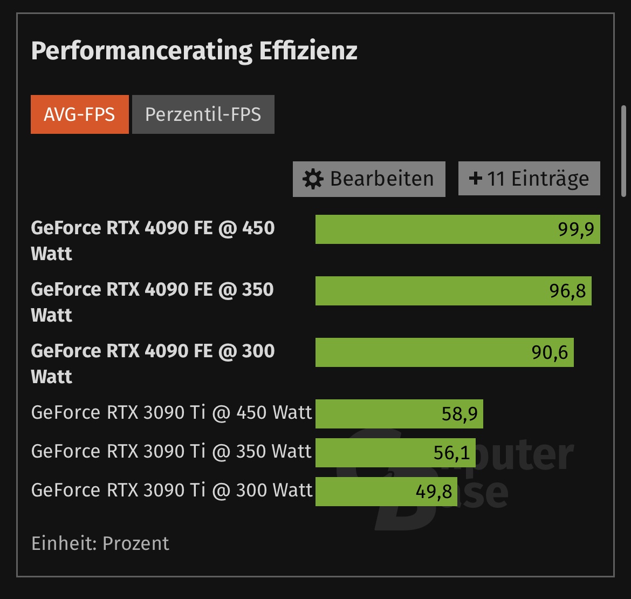Open the Bearbeiten settings panel
Viewport: 631px width, 599px height.
pyautogui.click(x=369, y=178)
